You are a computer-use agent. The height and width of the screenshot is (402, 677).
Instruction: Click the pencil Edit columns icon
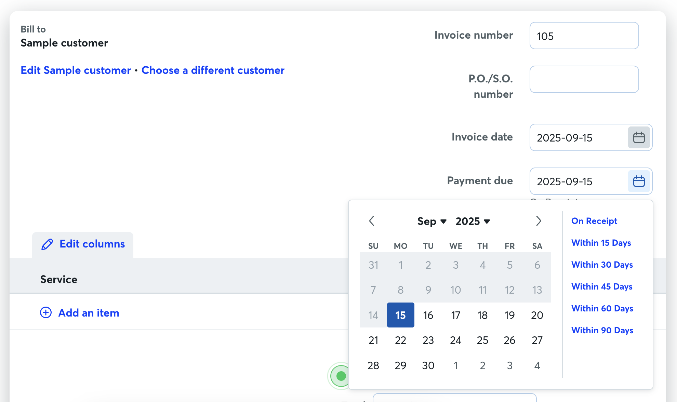click(x=47, y=244)
